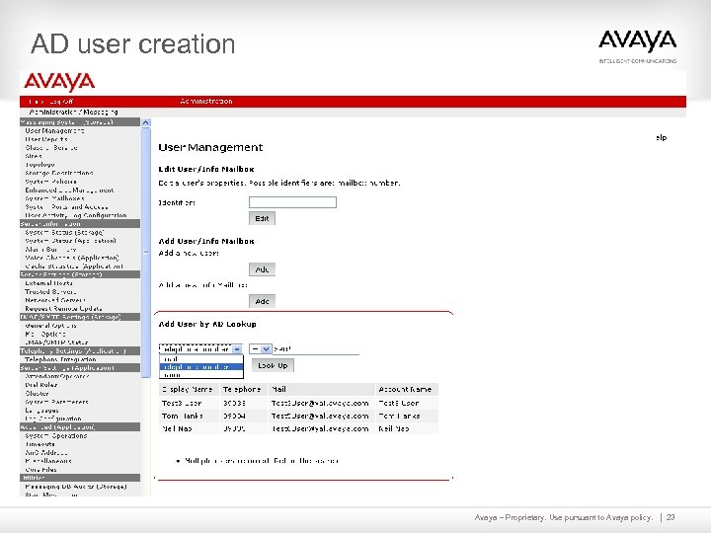The width and height of the screenshot is (711, 533).
Task: Click the Log Off link in red bar
Action: tap(61, 102)
